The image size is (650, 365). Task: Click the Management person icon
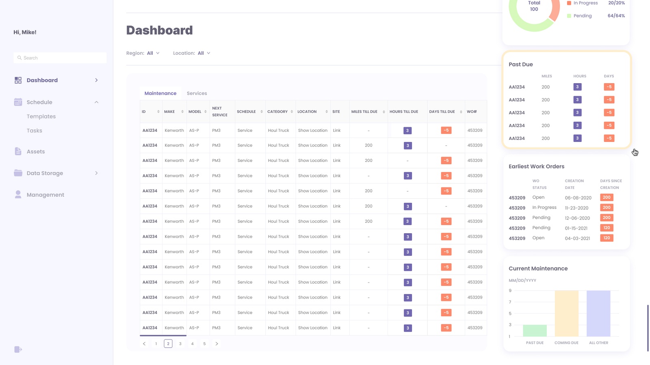(x=18, y=195)
